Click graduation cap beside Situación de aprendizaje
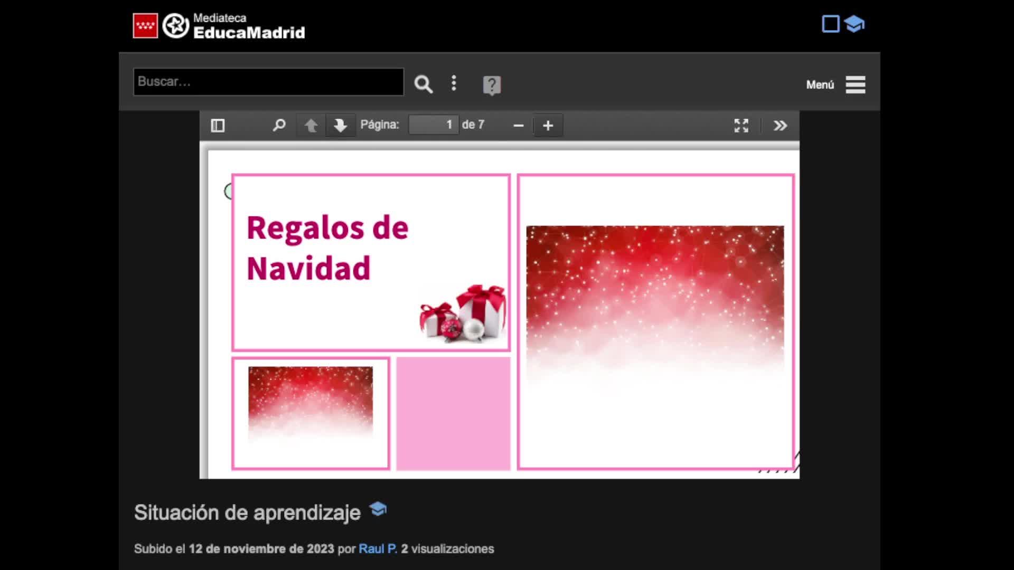The height and width of the screenshot is (570, 1014). pos(378,509)
